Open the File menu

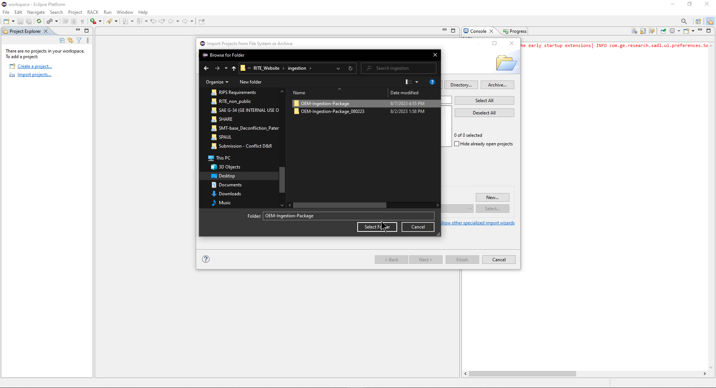[6, 12]
